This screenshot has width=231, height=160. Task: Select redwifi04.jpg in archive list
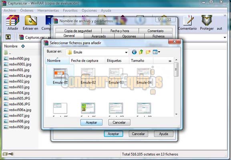tap(17, 93)
